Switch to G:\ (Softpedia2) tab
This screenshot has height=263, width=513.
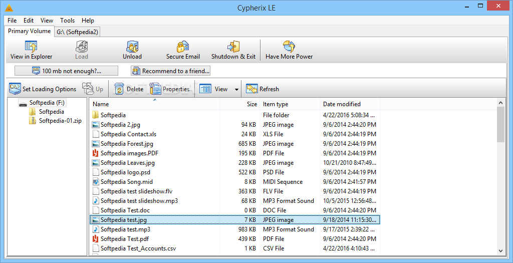coord(77,32)
